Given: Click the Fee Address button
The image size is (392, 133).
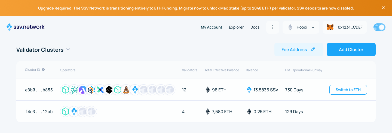Looking at the screenshot, I should [x=299, y=50].
